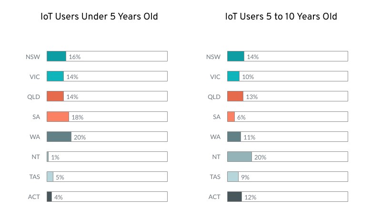
Task: Select the ACT 4% dark bar
Action: pyautogui.click(x=49, y=197)
